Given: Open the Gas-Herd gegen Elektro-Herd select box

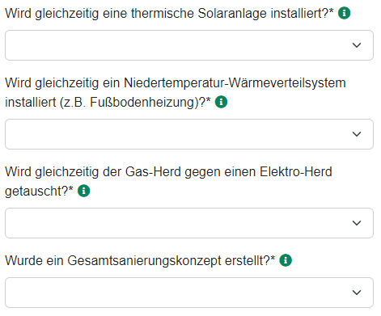Looking at the screenshot, I should coord(189,223).
